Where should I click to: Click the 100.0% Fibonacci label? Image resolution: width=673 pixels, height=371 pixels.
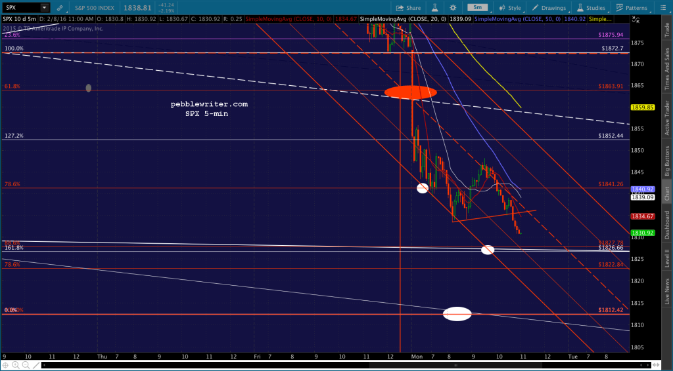pyautogui.click(x=14, y=49)
